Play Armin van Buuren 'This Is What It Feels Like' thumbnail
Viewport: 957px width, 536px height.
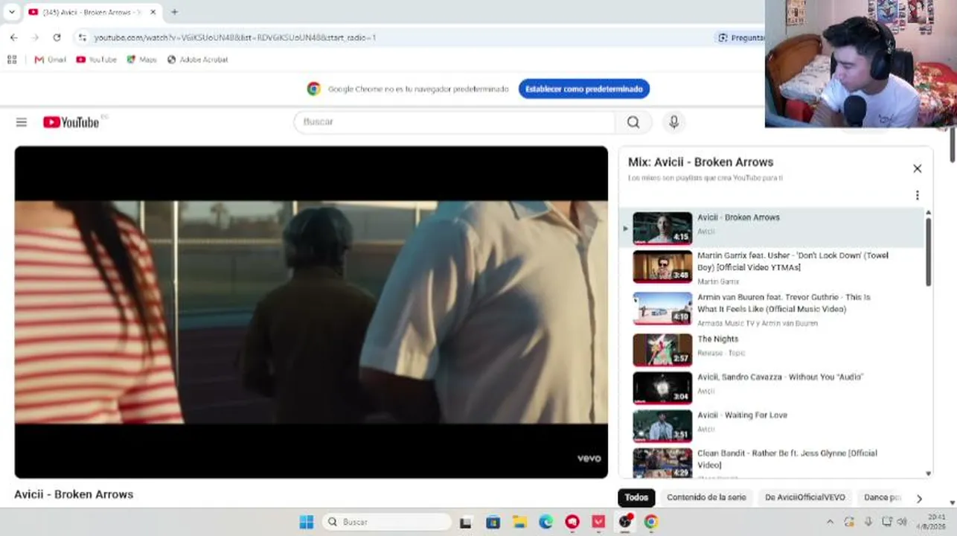pyautogui.click(x=662, y=308)
